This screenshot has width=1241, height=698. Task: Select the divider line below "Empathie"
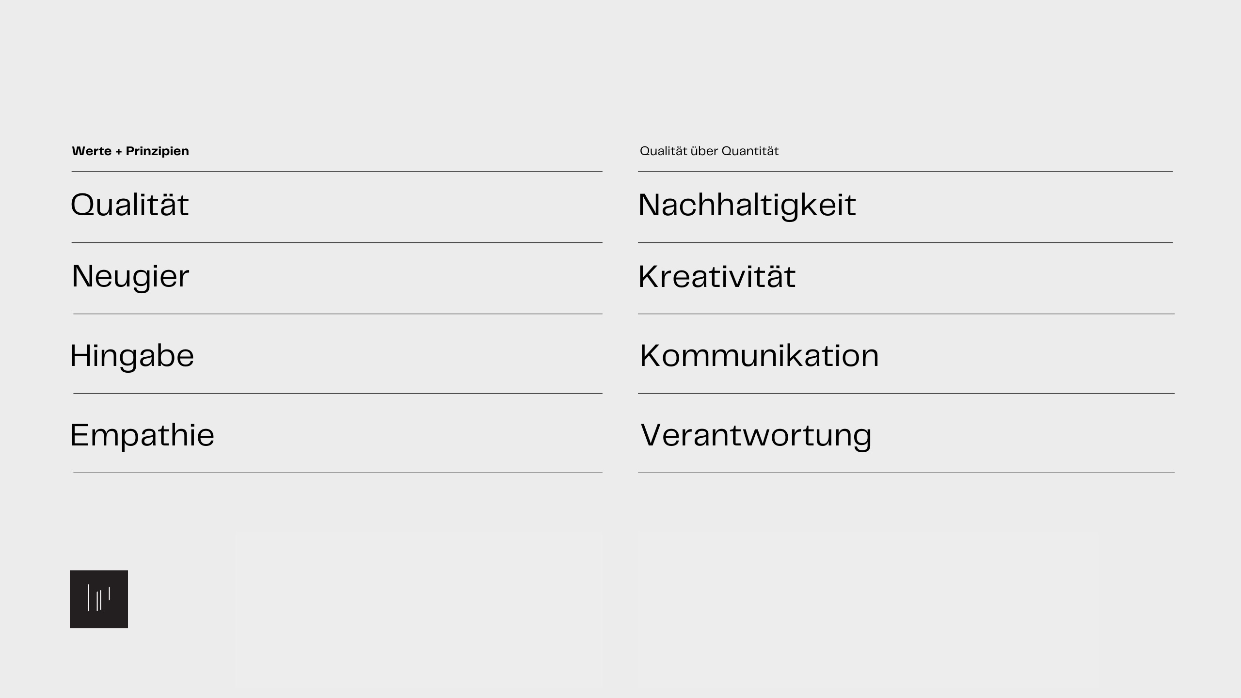[338, 473]
